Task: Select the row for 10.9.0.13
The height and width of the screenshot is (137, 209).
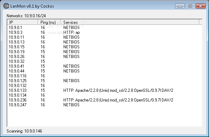Action: [104, 42]
